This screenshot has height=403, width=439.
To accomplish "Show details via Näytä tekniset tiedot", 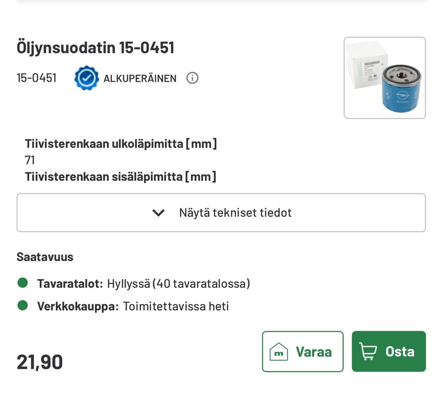I will 235,213.
